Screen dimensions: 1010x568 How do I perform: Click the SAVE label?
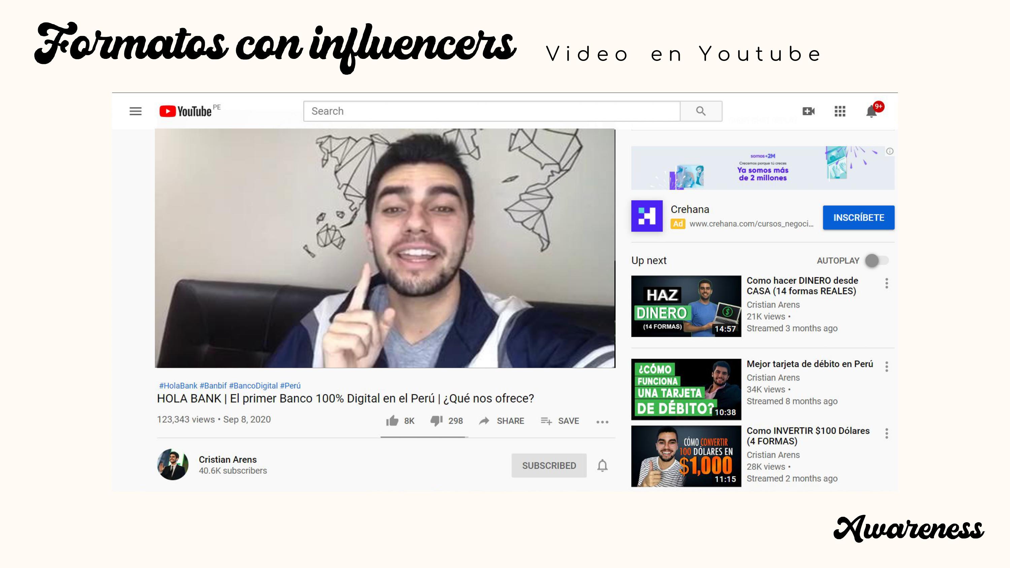click(569, 421)
